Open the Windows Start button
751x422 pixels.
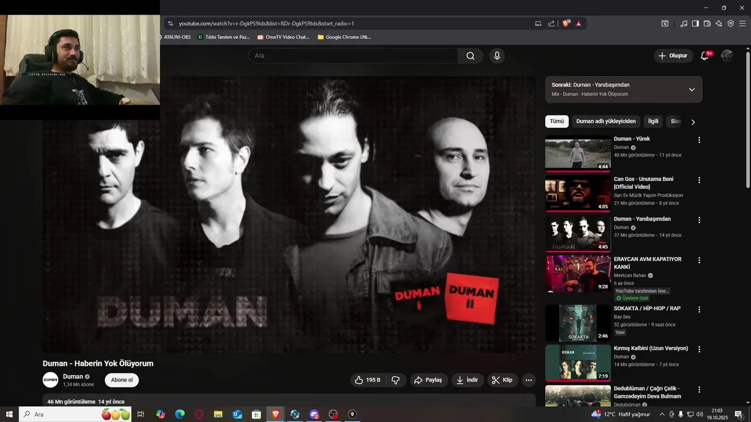pyautogui.click(x=9, y=414)
